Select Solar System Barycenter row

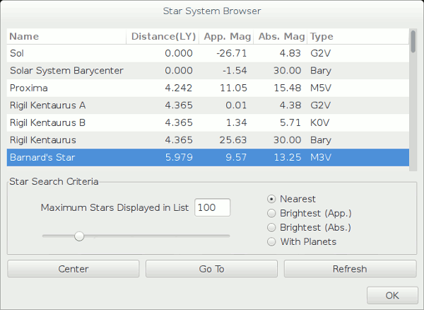click(x=66, y=71)
